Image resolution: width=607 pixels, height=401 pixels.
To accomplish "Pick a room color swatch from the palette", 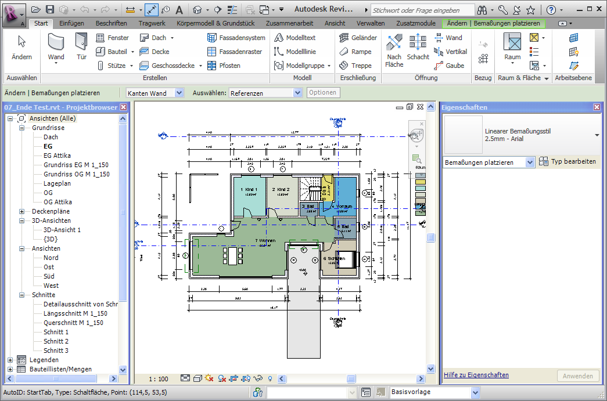I will [420, 182].
